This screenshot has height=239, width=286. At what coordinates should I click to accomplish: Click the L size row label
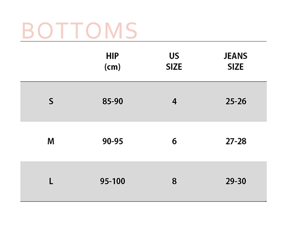click(x=51, y=181)
